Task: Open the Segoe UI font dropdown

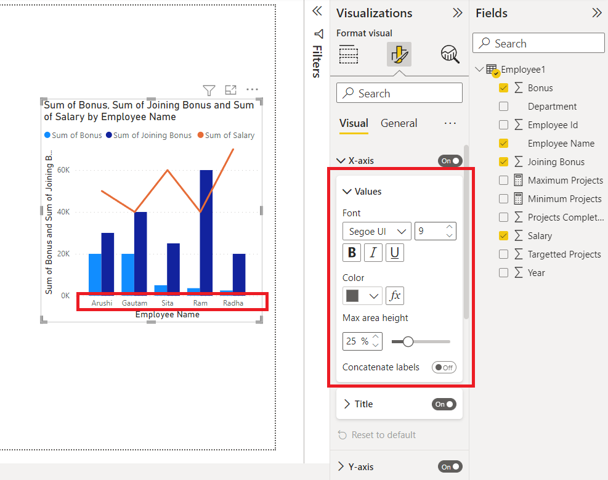Action: click(x=376, y=232)
